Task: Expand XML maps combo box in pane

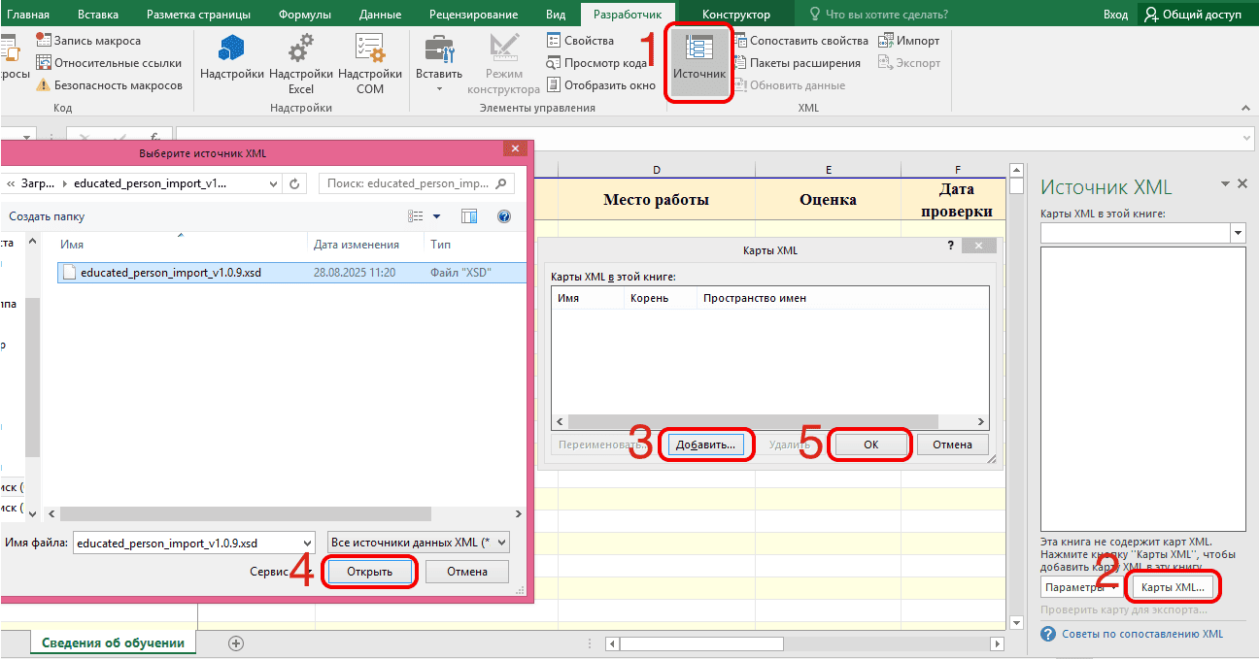Action: 1238,233
